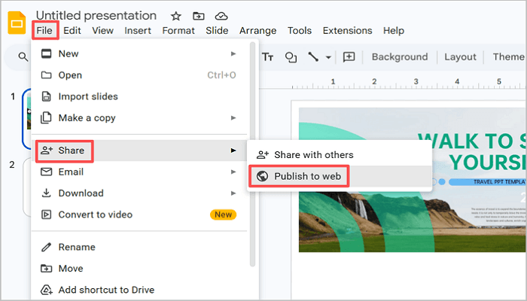Select slide 1 thumbnail in filmstrip
The width and height of the screenshot is (527, 301).
pyautogui.click(x=27, y=118)
